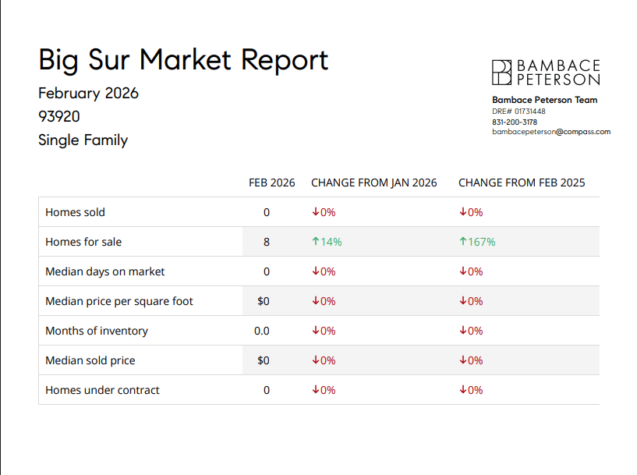Screen dimensions: 637x475
Task: Click the 93920 zip code text
Action: coord(59,117)
